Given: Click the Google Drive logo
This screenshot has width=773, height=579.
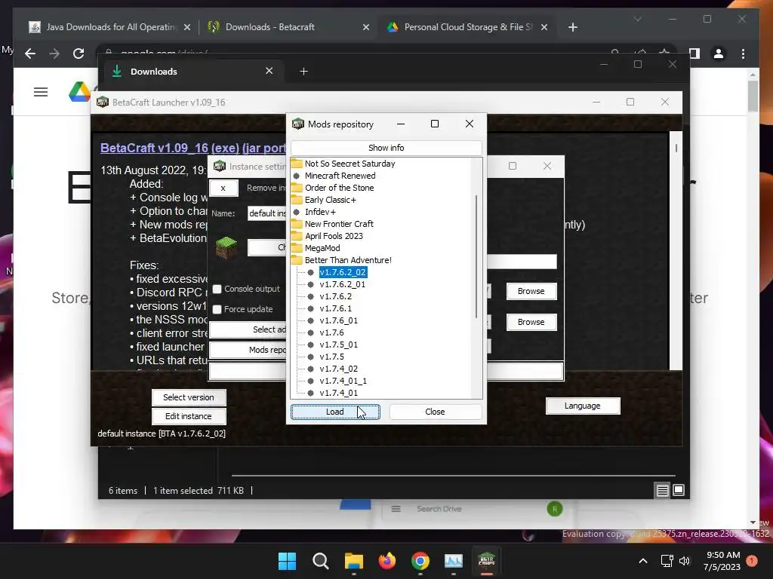Looking at the screenshot, I should [79, 92].
